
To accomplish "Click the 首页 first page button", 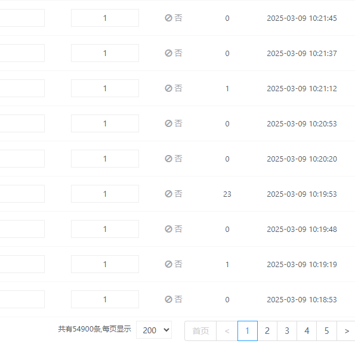I will [200, 331].
